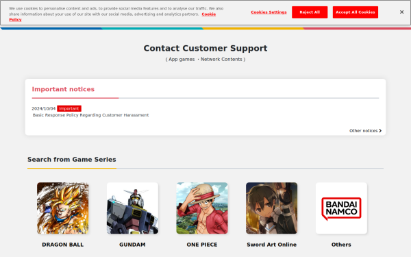This screenshot has height=257, width=411.
Task: Click the chevron arrow beside Other notices
Action: [x=380, y=131]
